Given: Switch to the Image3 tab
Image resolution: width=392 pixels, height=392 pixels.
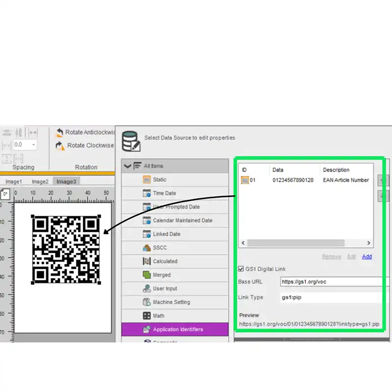Looking at the screenshot, I should coord(66,181).
